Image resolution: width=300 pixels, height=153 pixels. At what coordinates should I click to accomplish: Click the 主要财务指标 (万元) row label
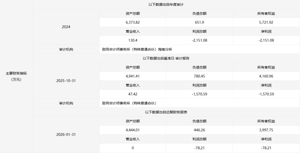point(16,76)
